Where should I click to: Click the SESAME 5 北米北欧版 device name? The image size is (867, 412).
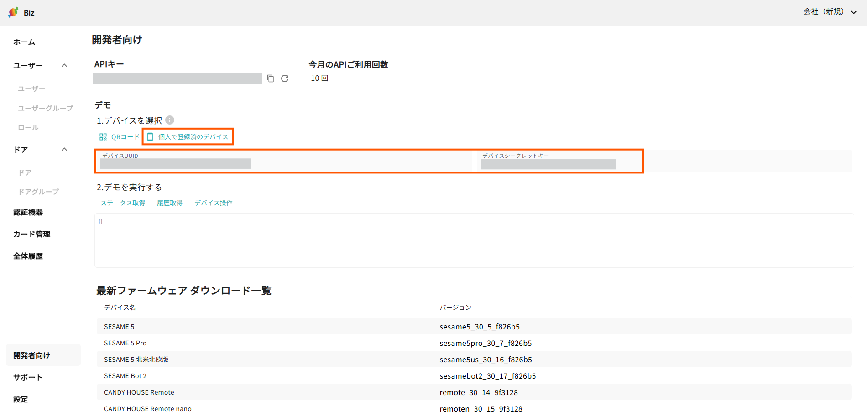pos(136,360)
